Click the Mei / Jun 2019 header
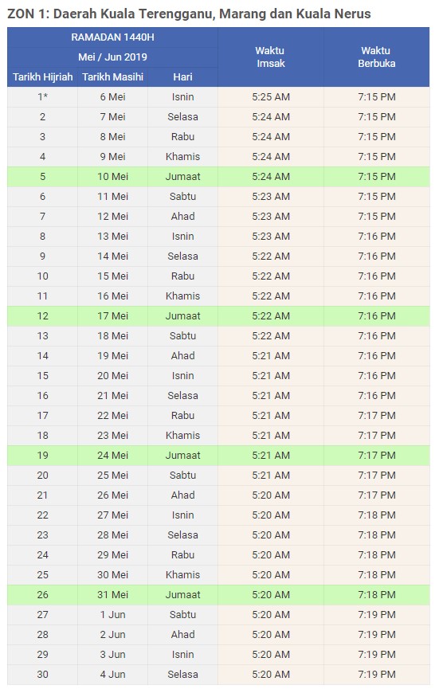Image resolution: width=439 pixels, height=693 pixels. click(x=112, y=57)
